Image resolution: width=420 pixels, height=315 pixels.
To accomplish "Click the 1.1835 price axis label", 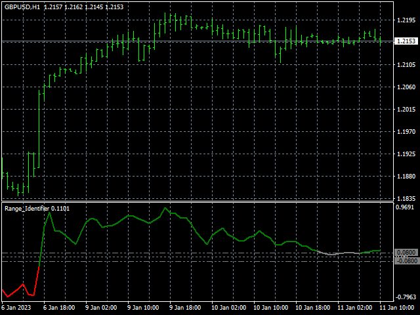I will (x=406, y=198).
